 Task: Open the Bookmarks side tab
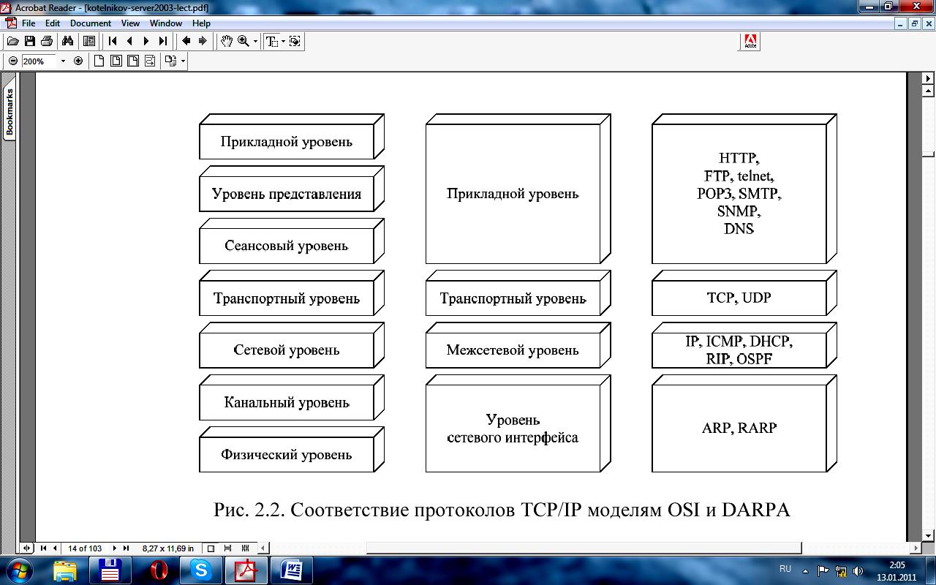(x=10, y=112)
